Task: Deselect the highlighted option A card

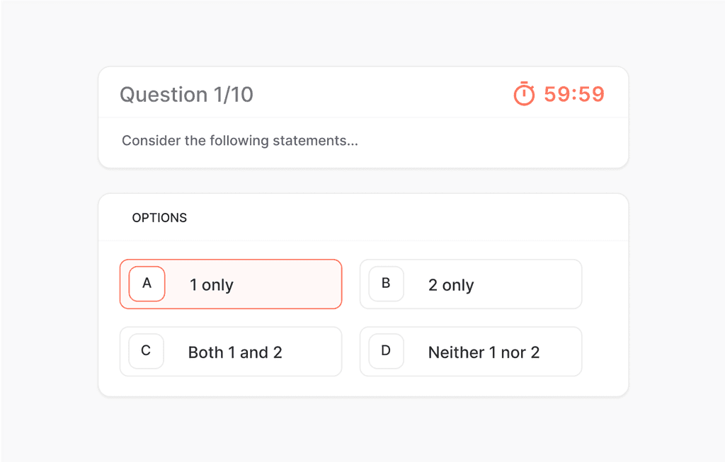Action: tap(231, 284)
